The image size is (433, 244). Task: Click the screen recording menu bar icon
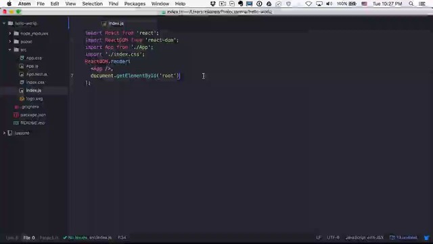(x=223, y=3)
